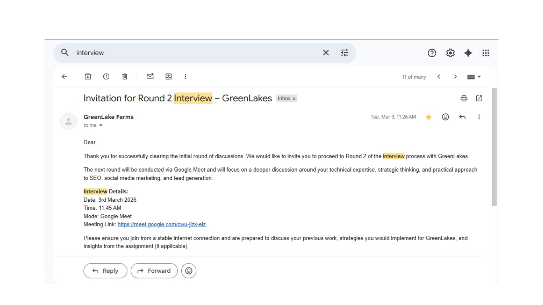This screenshot has height=305, width=543.
Task: Click the email subject line
Action: [178, 98]
